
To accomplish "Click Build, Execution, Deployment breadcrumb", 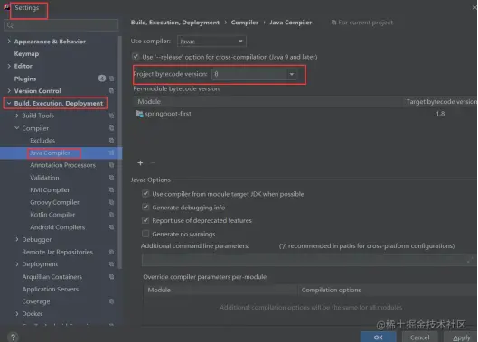I will (x=175, y=23).
